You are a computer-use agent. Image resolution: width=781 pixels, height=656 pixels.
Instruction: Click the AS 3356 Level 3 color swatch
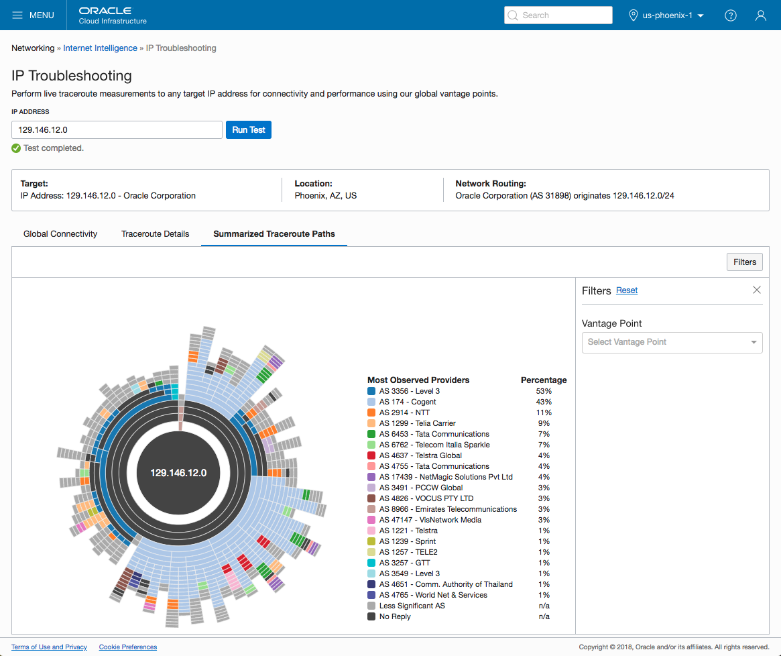(x=371, y=391)
